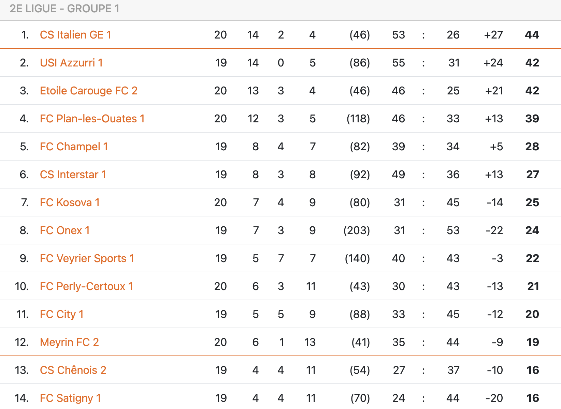Click the (203) value in FC Onex 1 row
This screenshot has width=561, height=409.
(x=357, y=230)
